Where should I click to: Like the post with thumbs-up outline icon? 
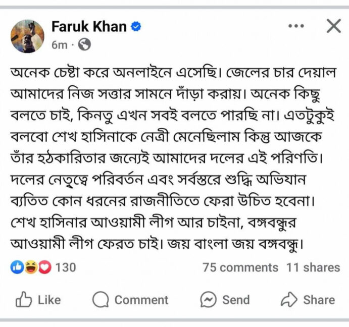24,299
